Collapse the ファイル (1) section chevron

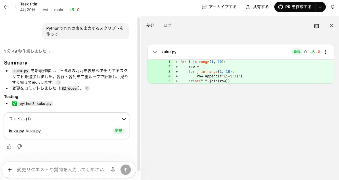click(124, 119)
